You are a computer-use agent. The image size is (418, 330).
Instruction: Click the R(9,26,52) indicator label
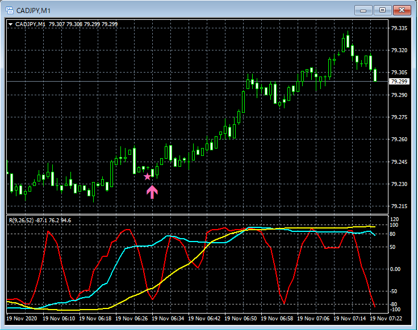(21, 220)
